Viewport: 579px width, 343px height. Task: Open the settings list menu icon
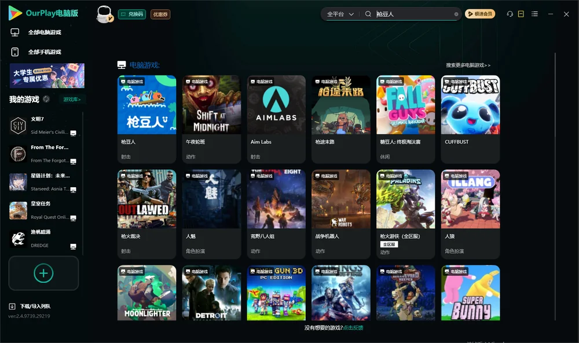point(534,14)
